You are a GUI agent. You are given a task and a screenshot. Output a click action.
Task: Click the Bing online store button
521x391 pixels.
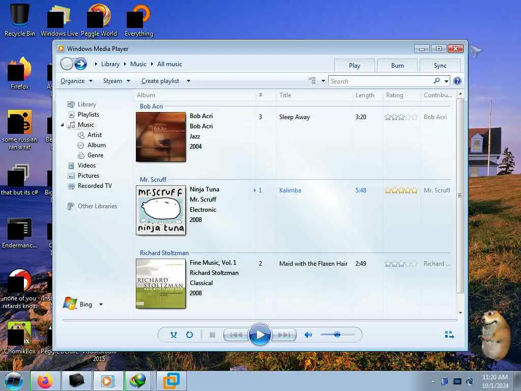pos(78,304)
